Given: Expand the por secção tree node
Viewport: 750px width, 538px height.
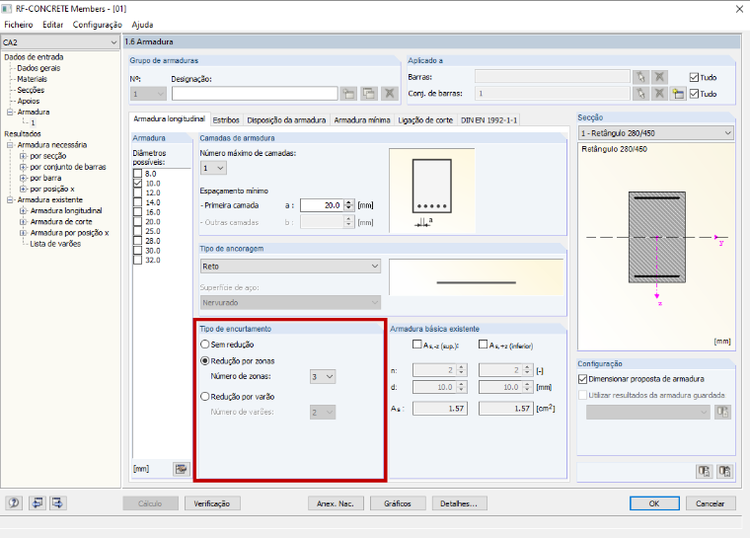Looking at the screenshot, I should 23,156.
